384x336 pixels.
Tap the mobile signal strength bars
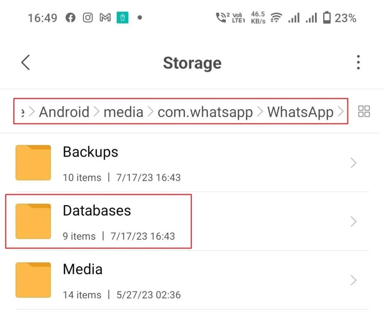coord(293,17)
